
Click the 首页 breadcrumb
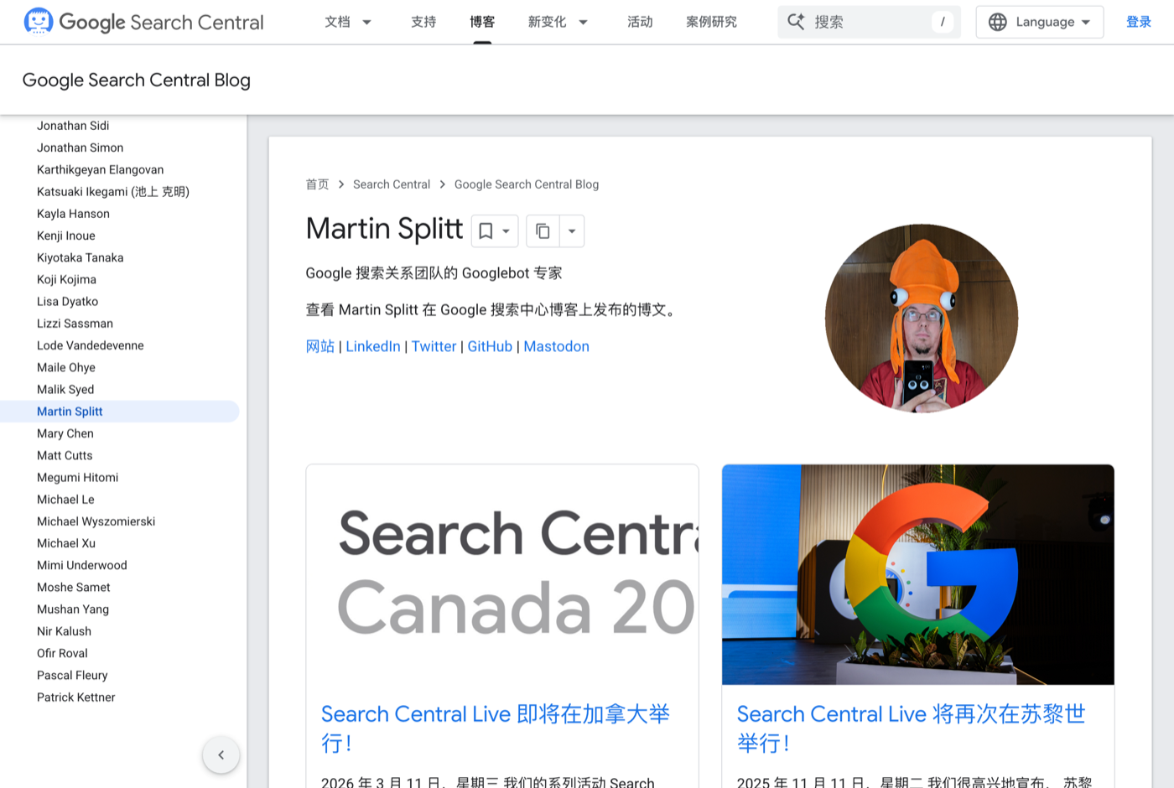pyautogui.click(x=318, y=184)
